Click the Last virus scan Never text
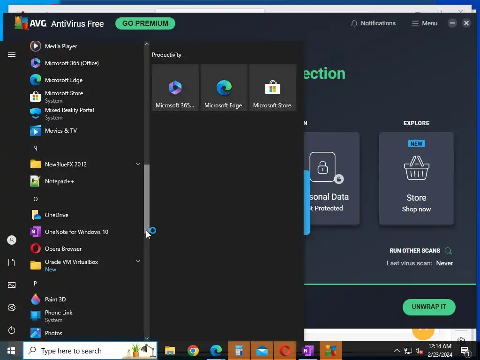The height and width of the screenshot is (360, 480). 420,263
